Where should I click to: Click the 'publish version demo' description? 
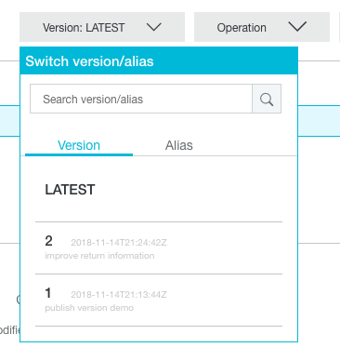click(89, 308)
